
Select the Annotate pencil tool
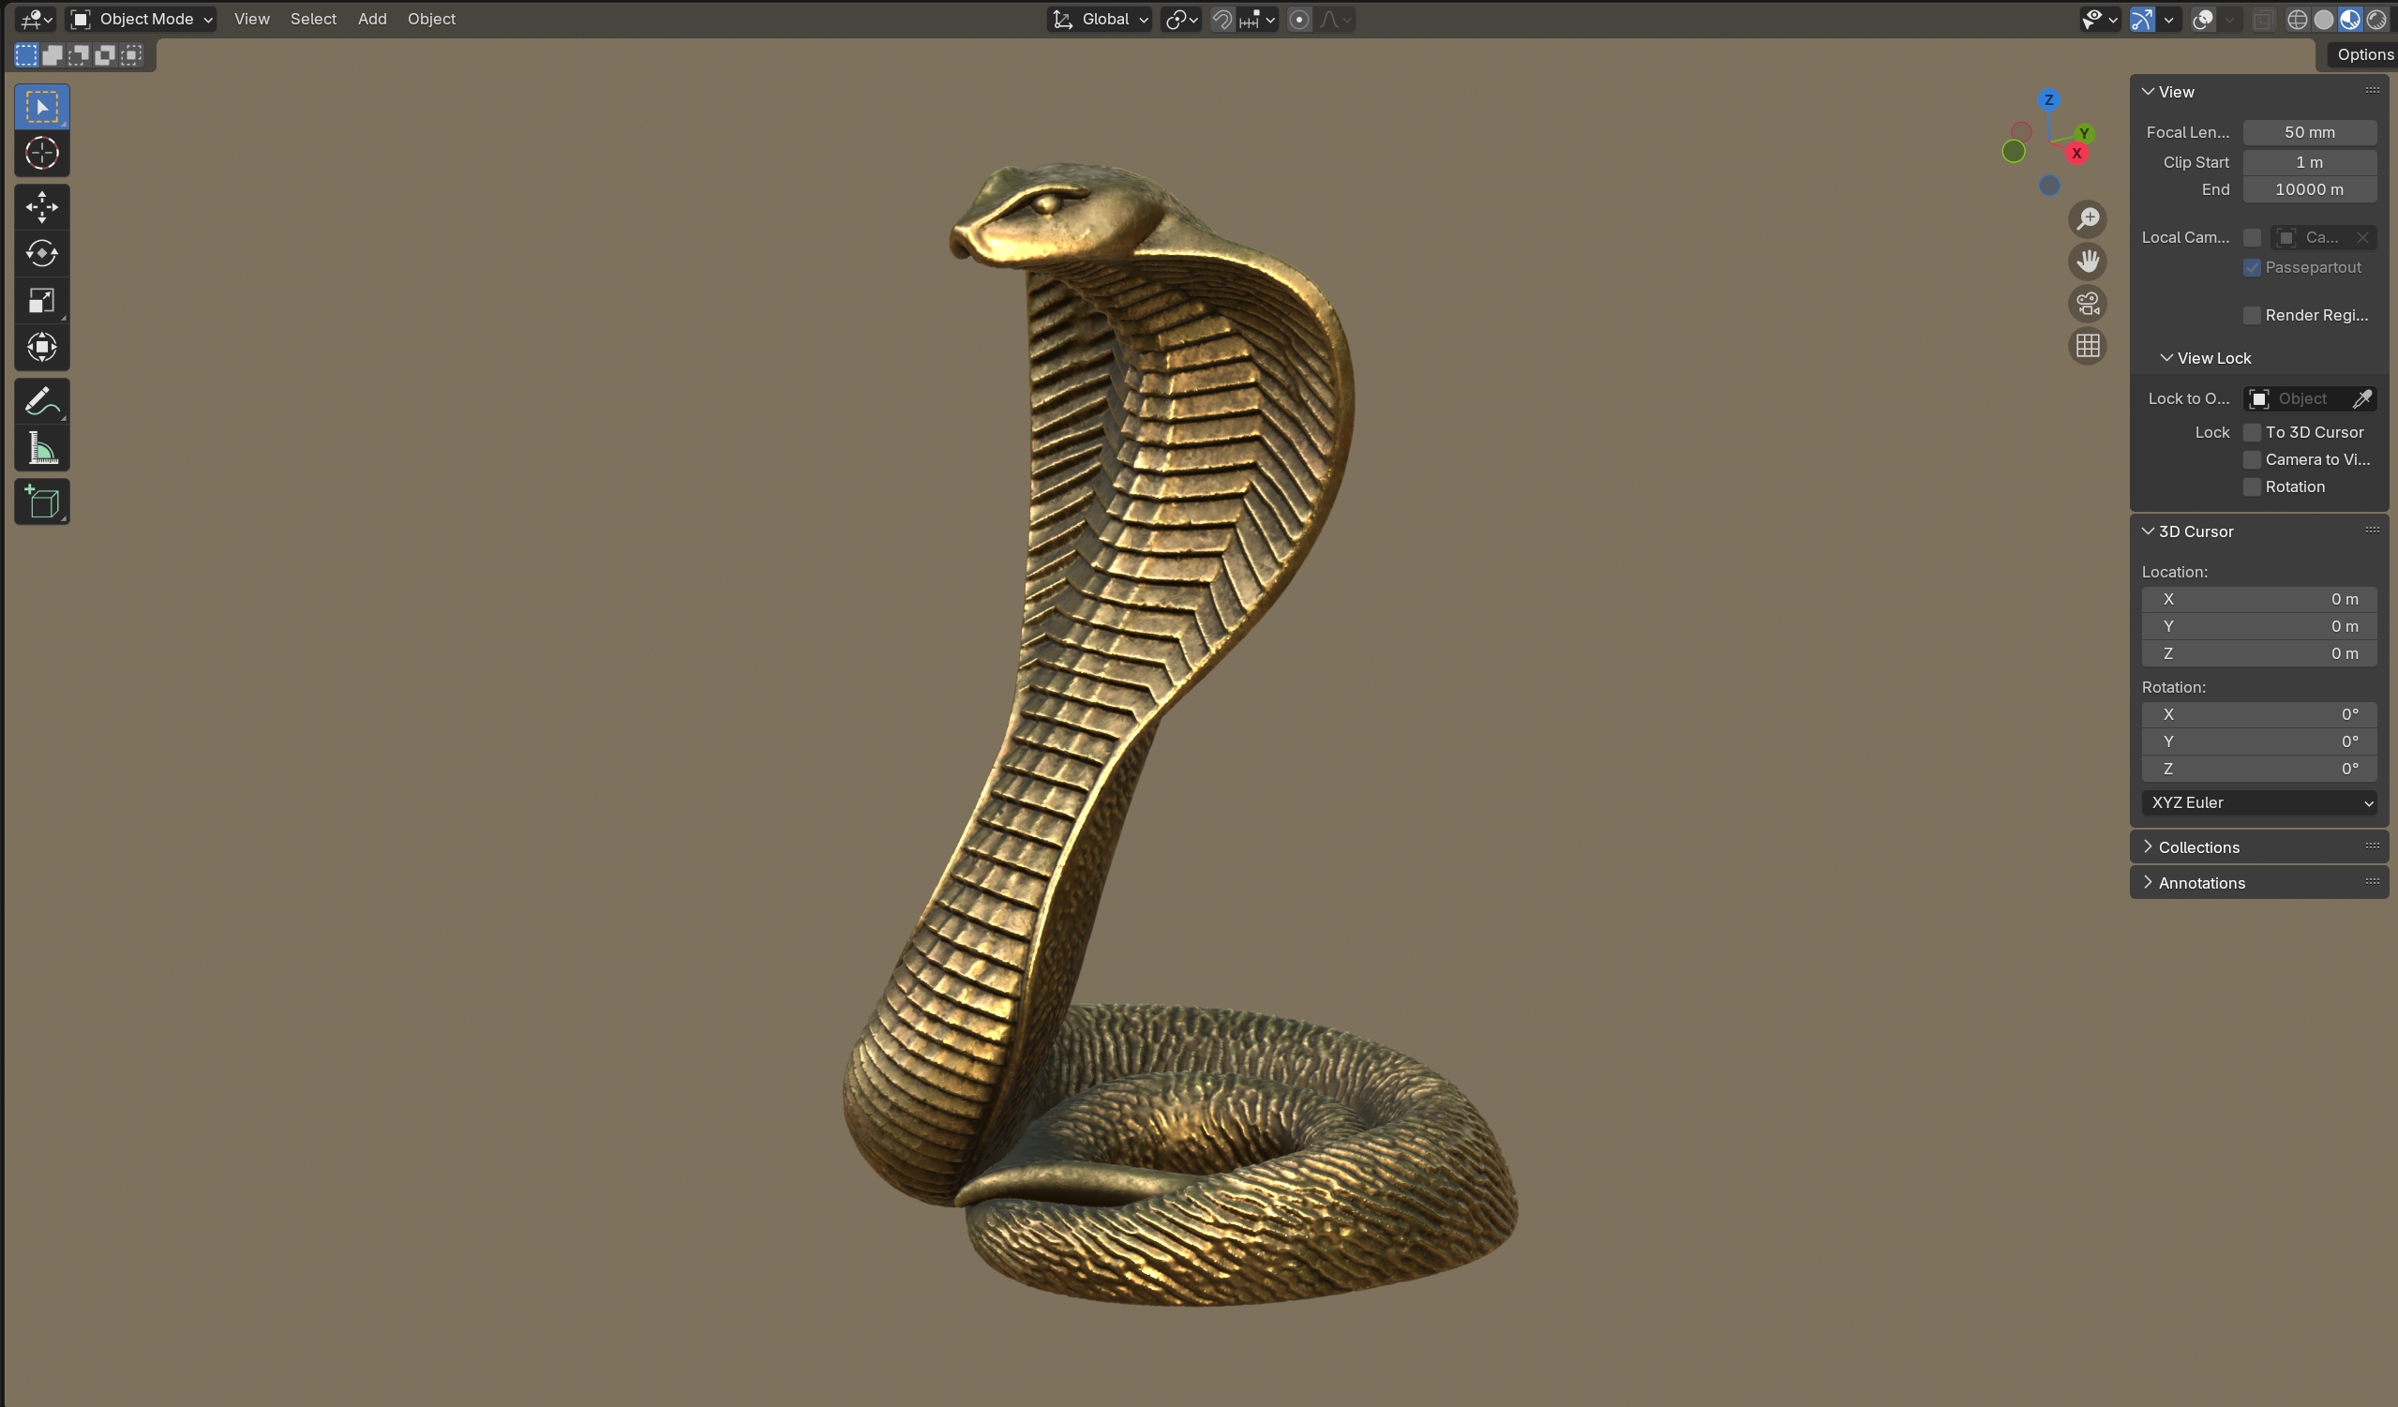click(x=42, y=401)
